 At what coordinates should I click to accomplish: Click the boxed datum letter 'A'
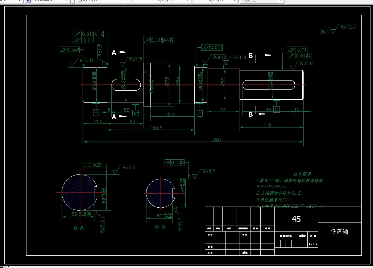[96, 113]
